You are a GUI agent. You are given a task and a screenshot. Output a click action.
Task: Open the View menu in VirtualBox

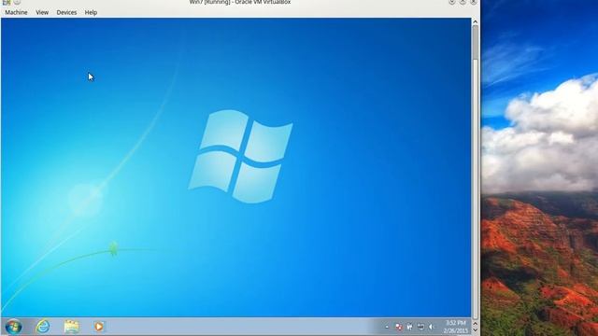pyautogui.click(x=42, y=12)
